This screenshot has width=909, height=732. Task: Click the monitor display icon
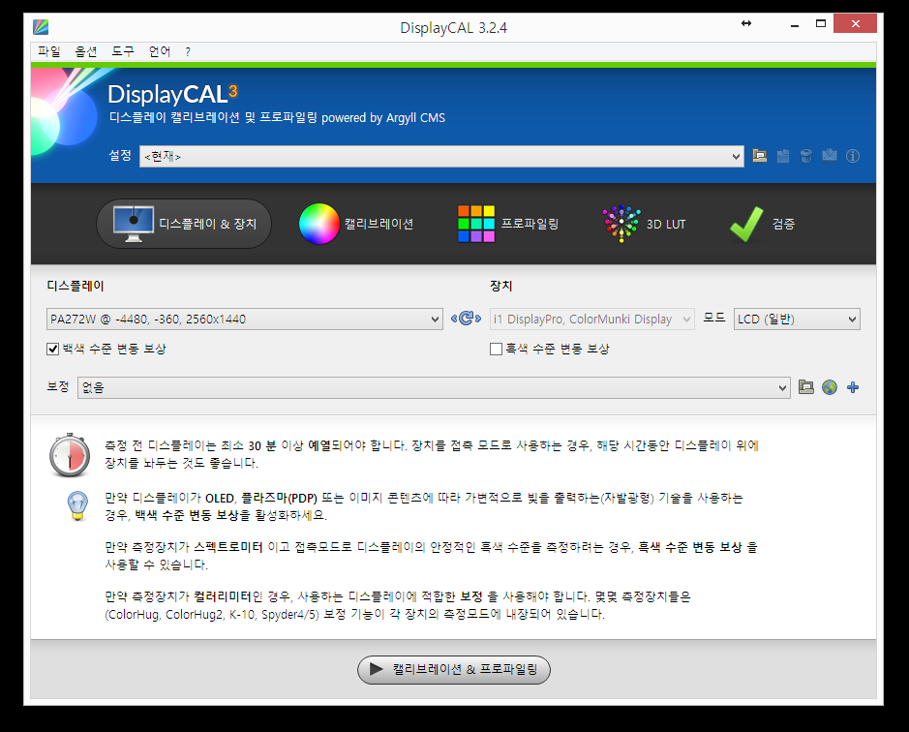[134, 224]
